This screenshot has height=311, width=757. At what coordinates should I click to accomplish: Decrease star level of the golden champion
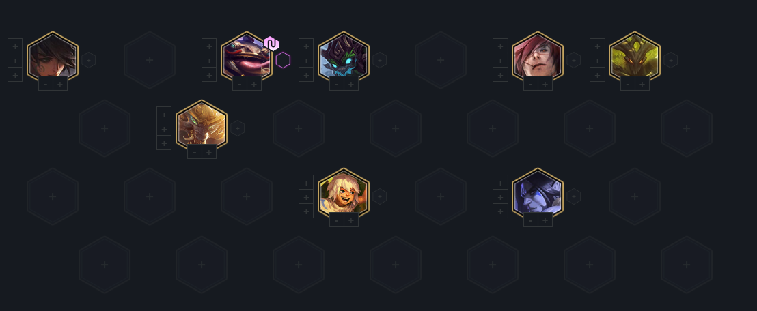point(195,152)
